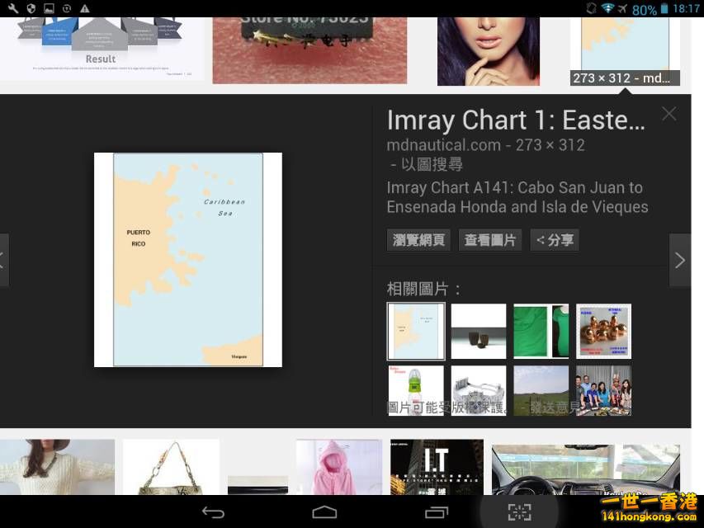Image resolution: width=704 pixels, height=528 pixels.
Task: Select the related green landscape thumbnail
Action: click(541, 390)
